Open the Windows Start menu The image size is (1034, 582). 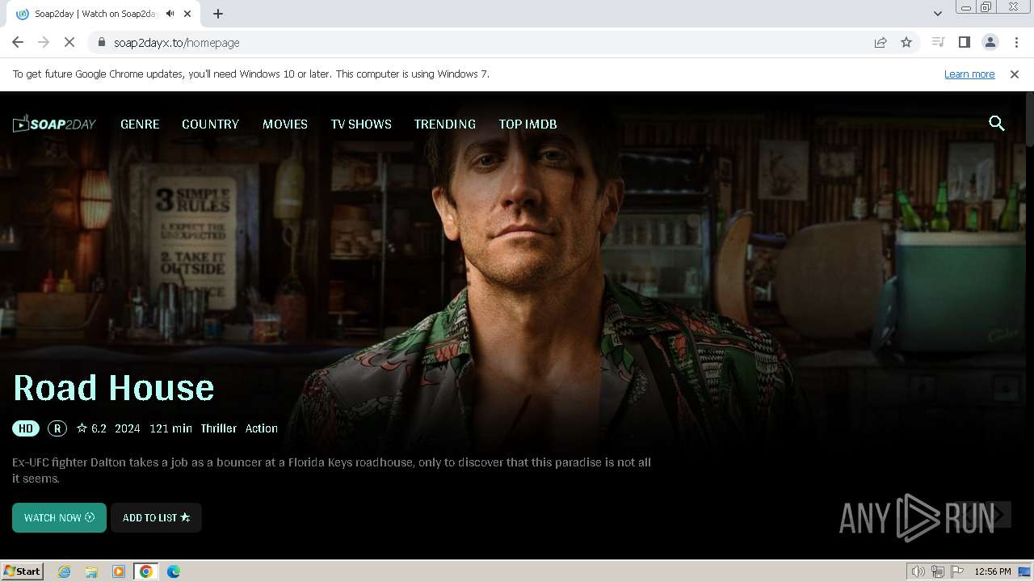point(23,571)
